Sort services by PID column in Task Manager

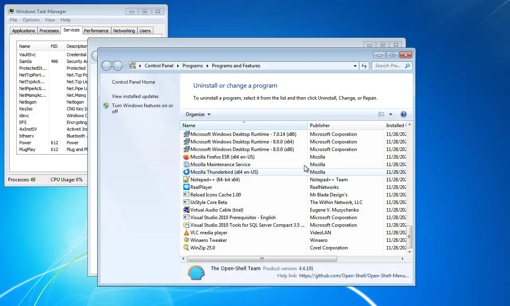(x=56, y=46)
